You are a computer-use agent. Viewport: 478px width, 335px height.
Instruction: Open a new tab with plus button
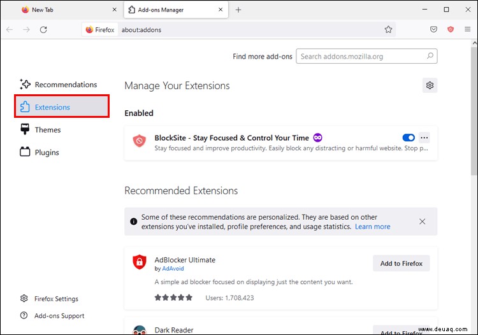tap(238, 10)
